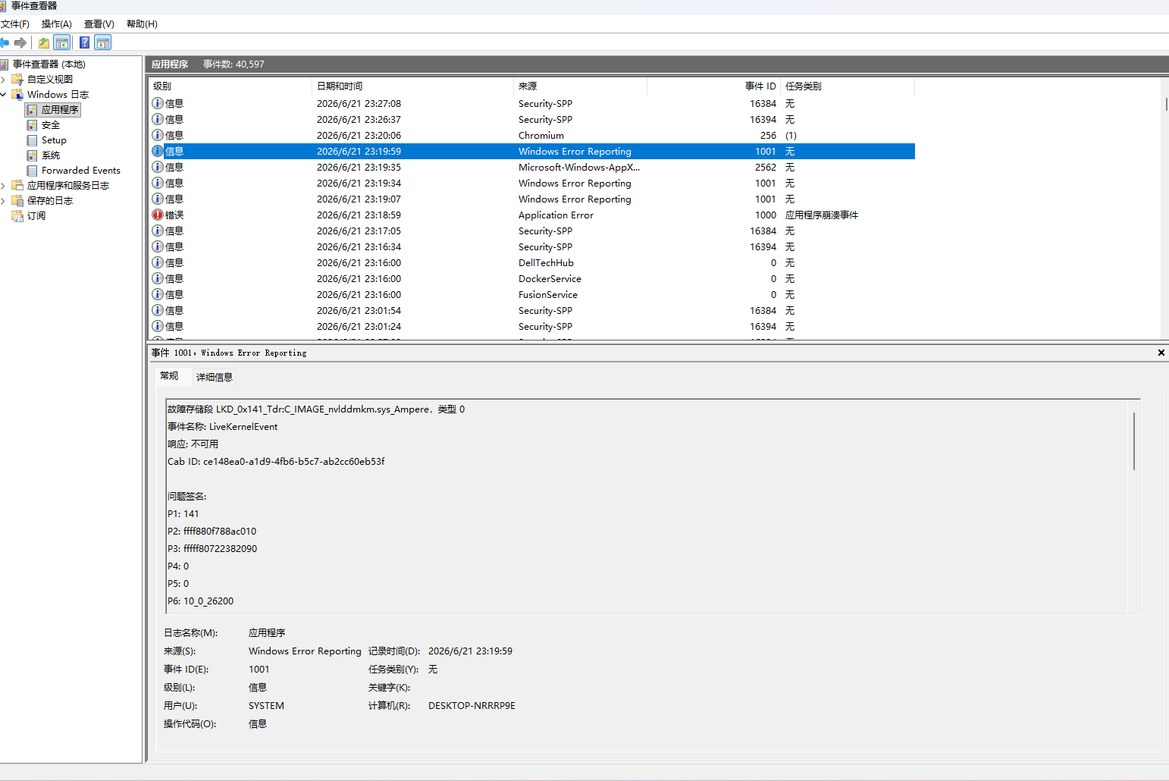
Task: Click the Back arrow toolbar icon
Action: [x=5, y=42]
